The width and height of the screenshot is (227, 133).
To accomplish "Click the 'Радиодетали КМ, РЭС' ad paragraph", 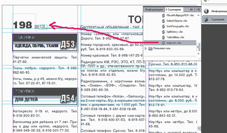I will click(x=113, y=68).
